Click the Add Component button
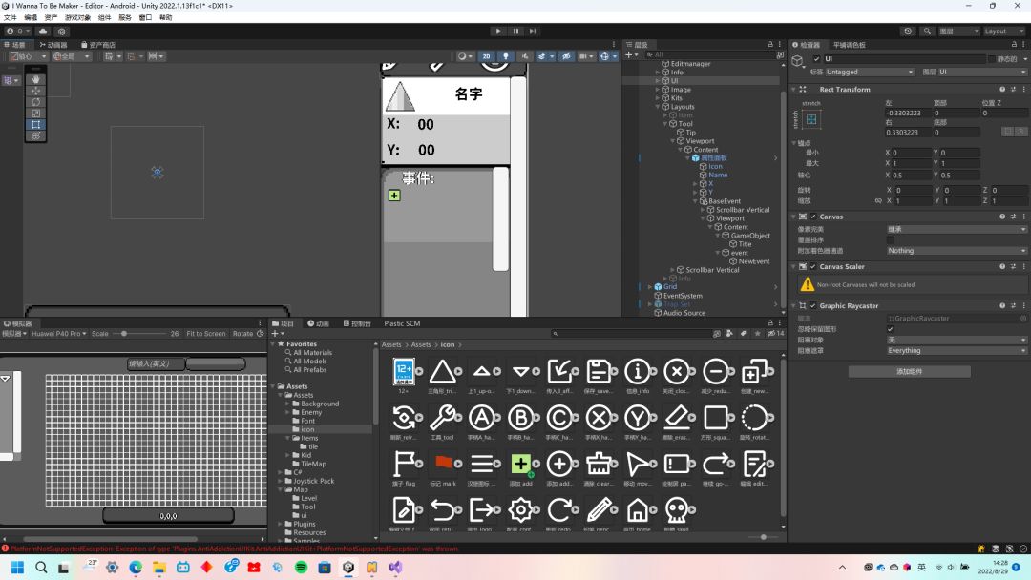The image size is (1031, 580). pyautogui.click(x=909, y=371)
